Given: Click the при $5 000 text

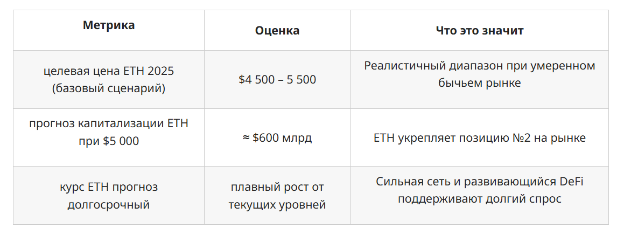Looking at the screenshot, I should tap(109, 141).
